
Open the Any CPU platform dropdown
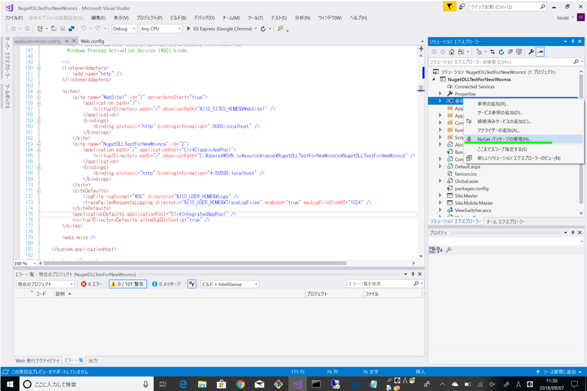coord(160,29)
